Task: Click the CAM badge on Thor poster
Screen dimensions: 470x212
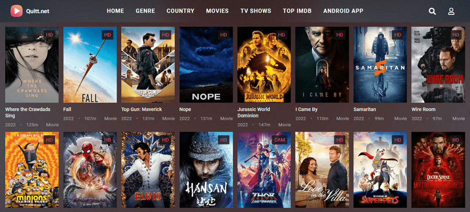Action: click(x=280, y=139)
